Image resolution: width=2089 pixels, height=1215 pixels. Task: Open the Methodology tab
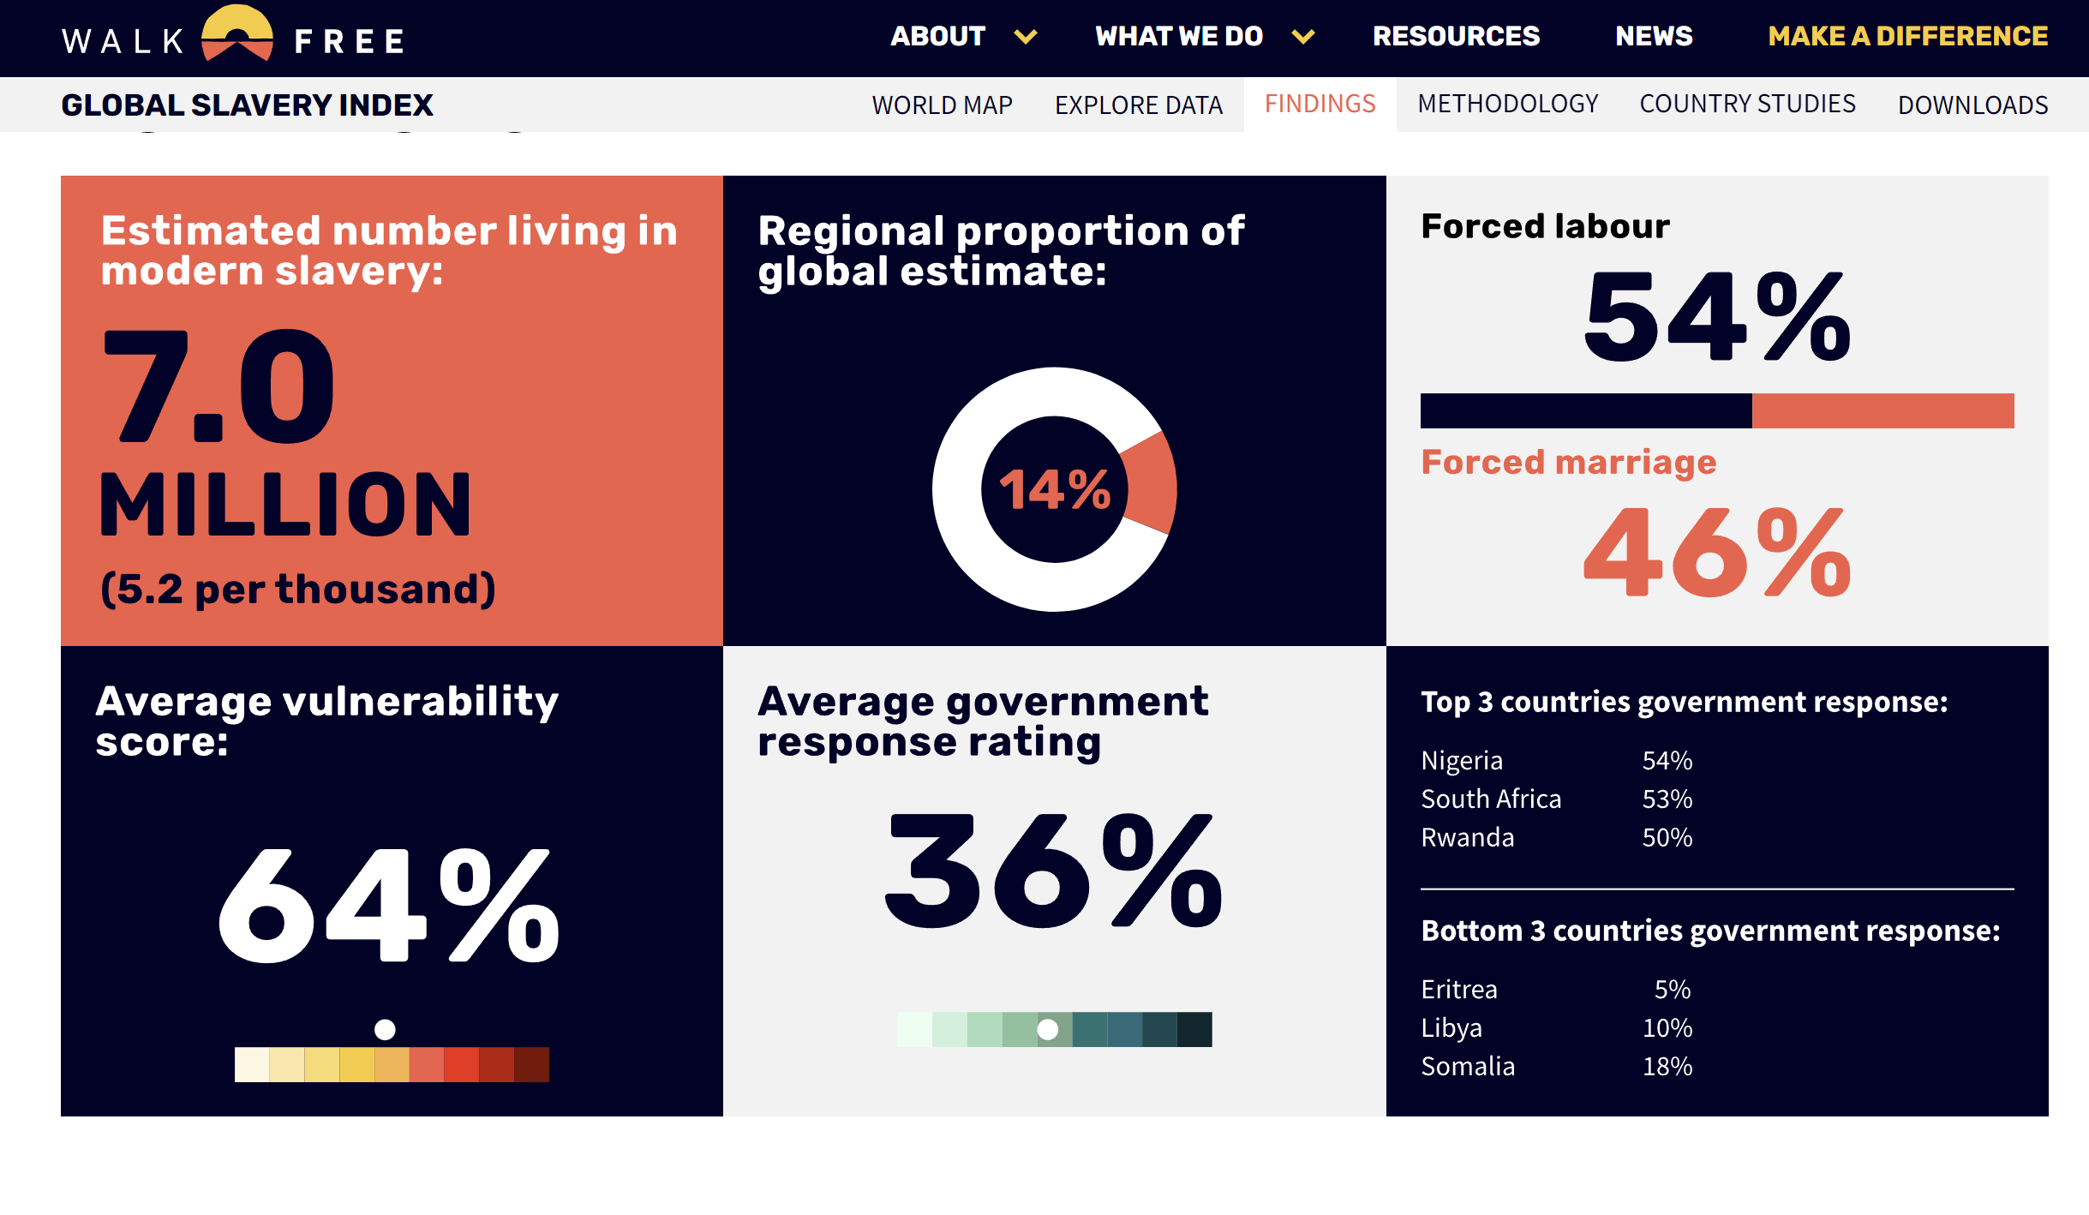point(1508,105)
